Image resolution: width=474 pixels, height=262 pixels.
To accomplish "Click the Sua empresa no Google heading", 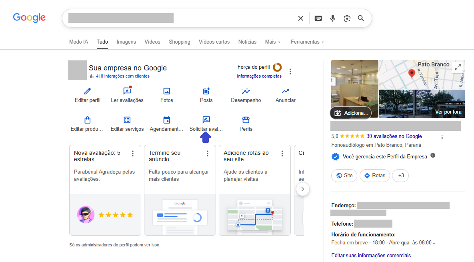I will tap(128, 68).
